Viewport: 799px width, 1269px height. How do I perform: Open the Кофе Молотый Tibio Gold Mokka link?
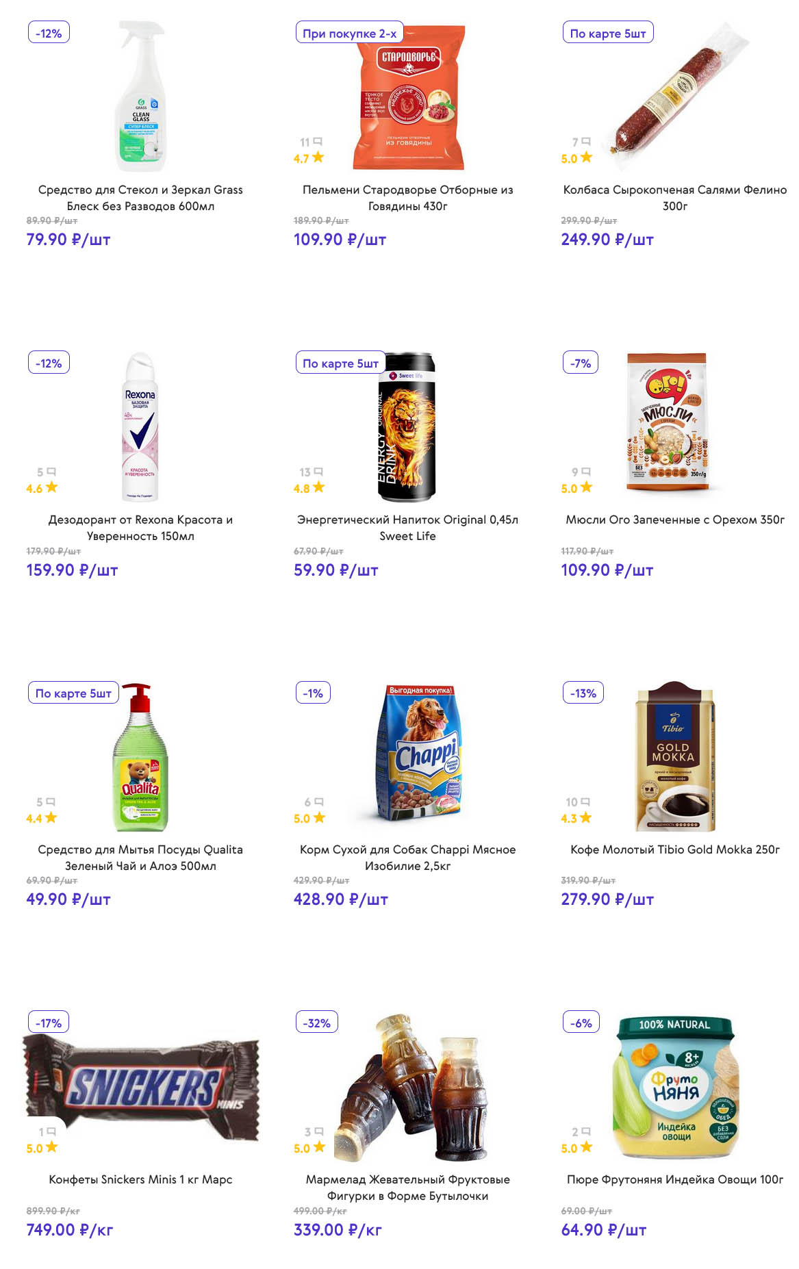[674, 849]
